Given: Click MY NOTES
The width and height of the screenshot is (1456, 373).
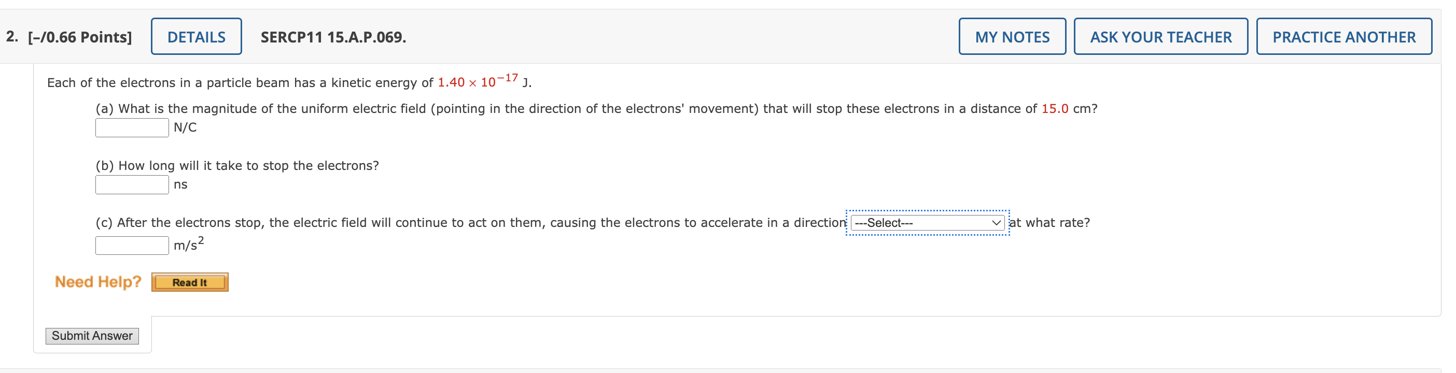Looking at the screenshot, I should pos(1012,36).
